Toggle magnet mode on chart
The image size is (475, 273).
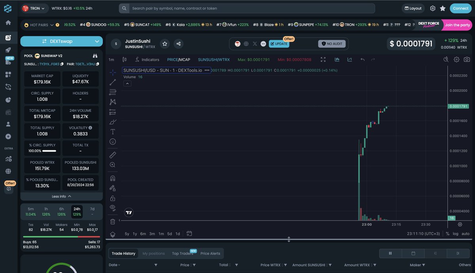(113, 178)
